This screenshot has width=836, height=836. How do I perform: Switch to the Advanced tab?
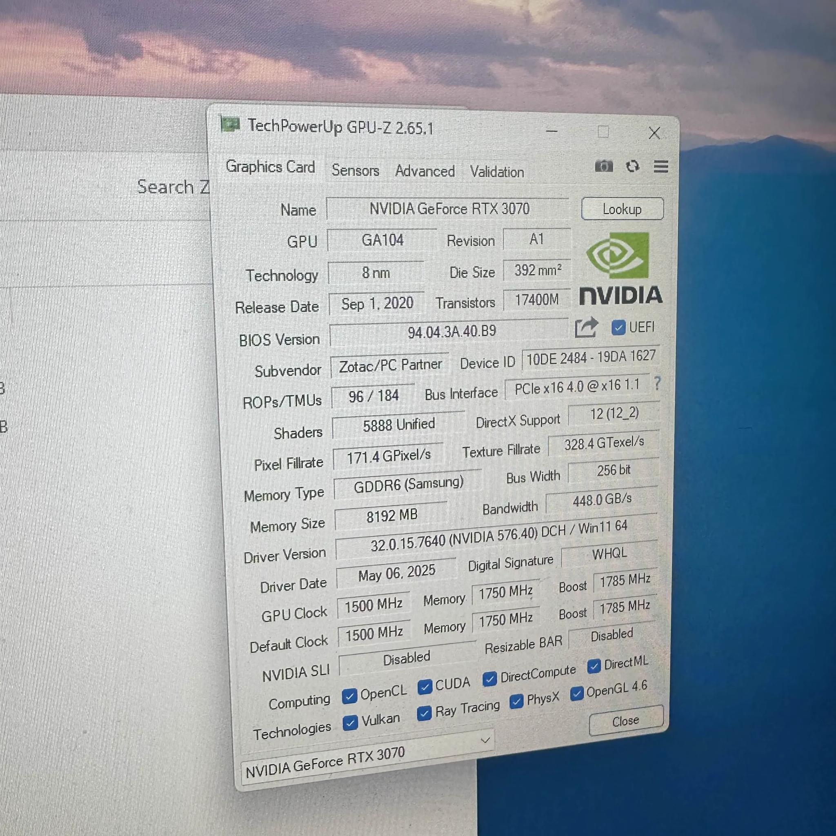(x=425, y=171)
